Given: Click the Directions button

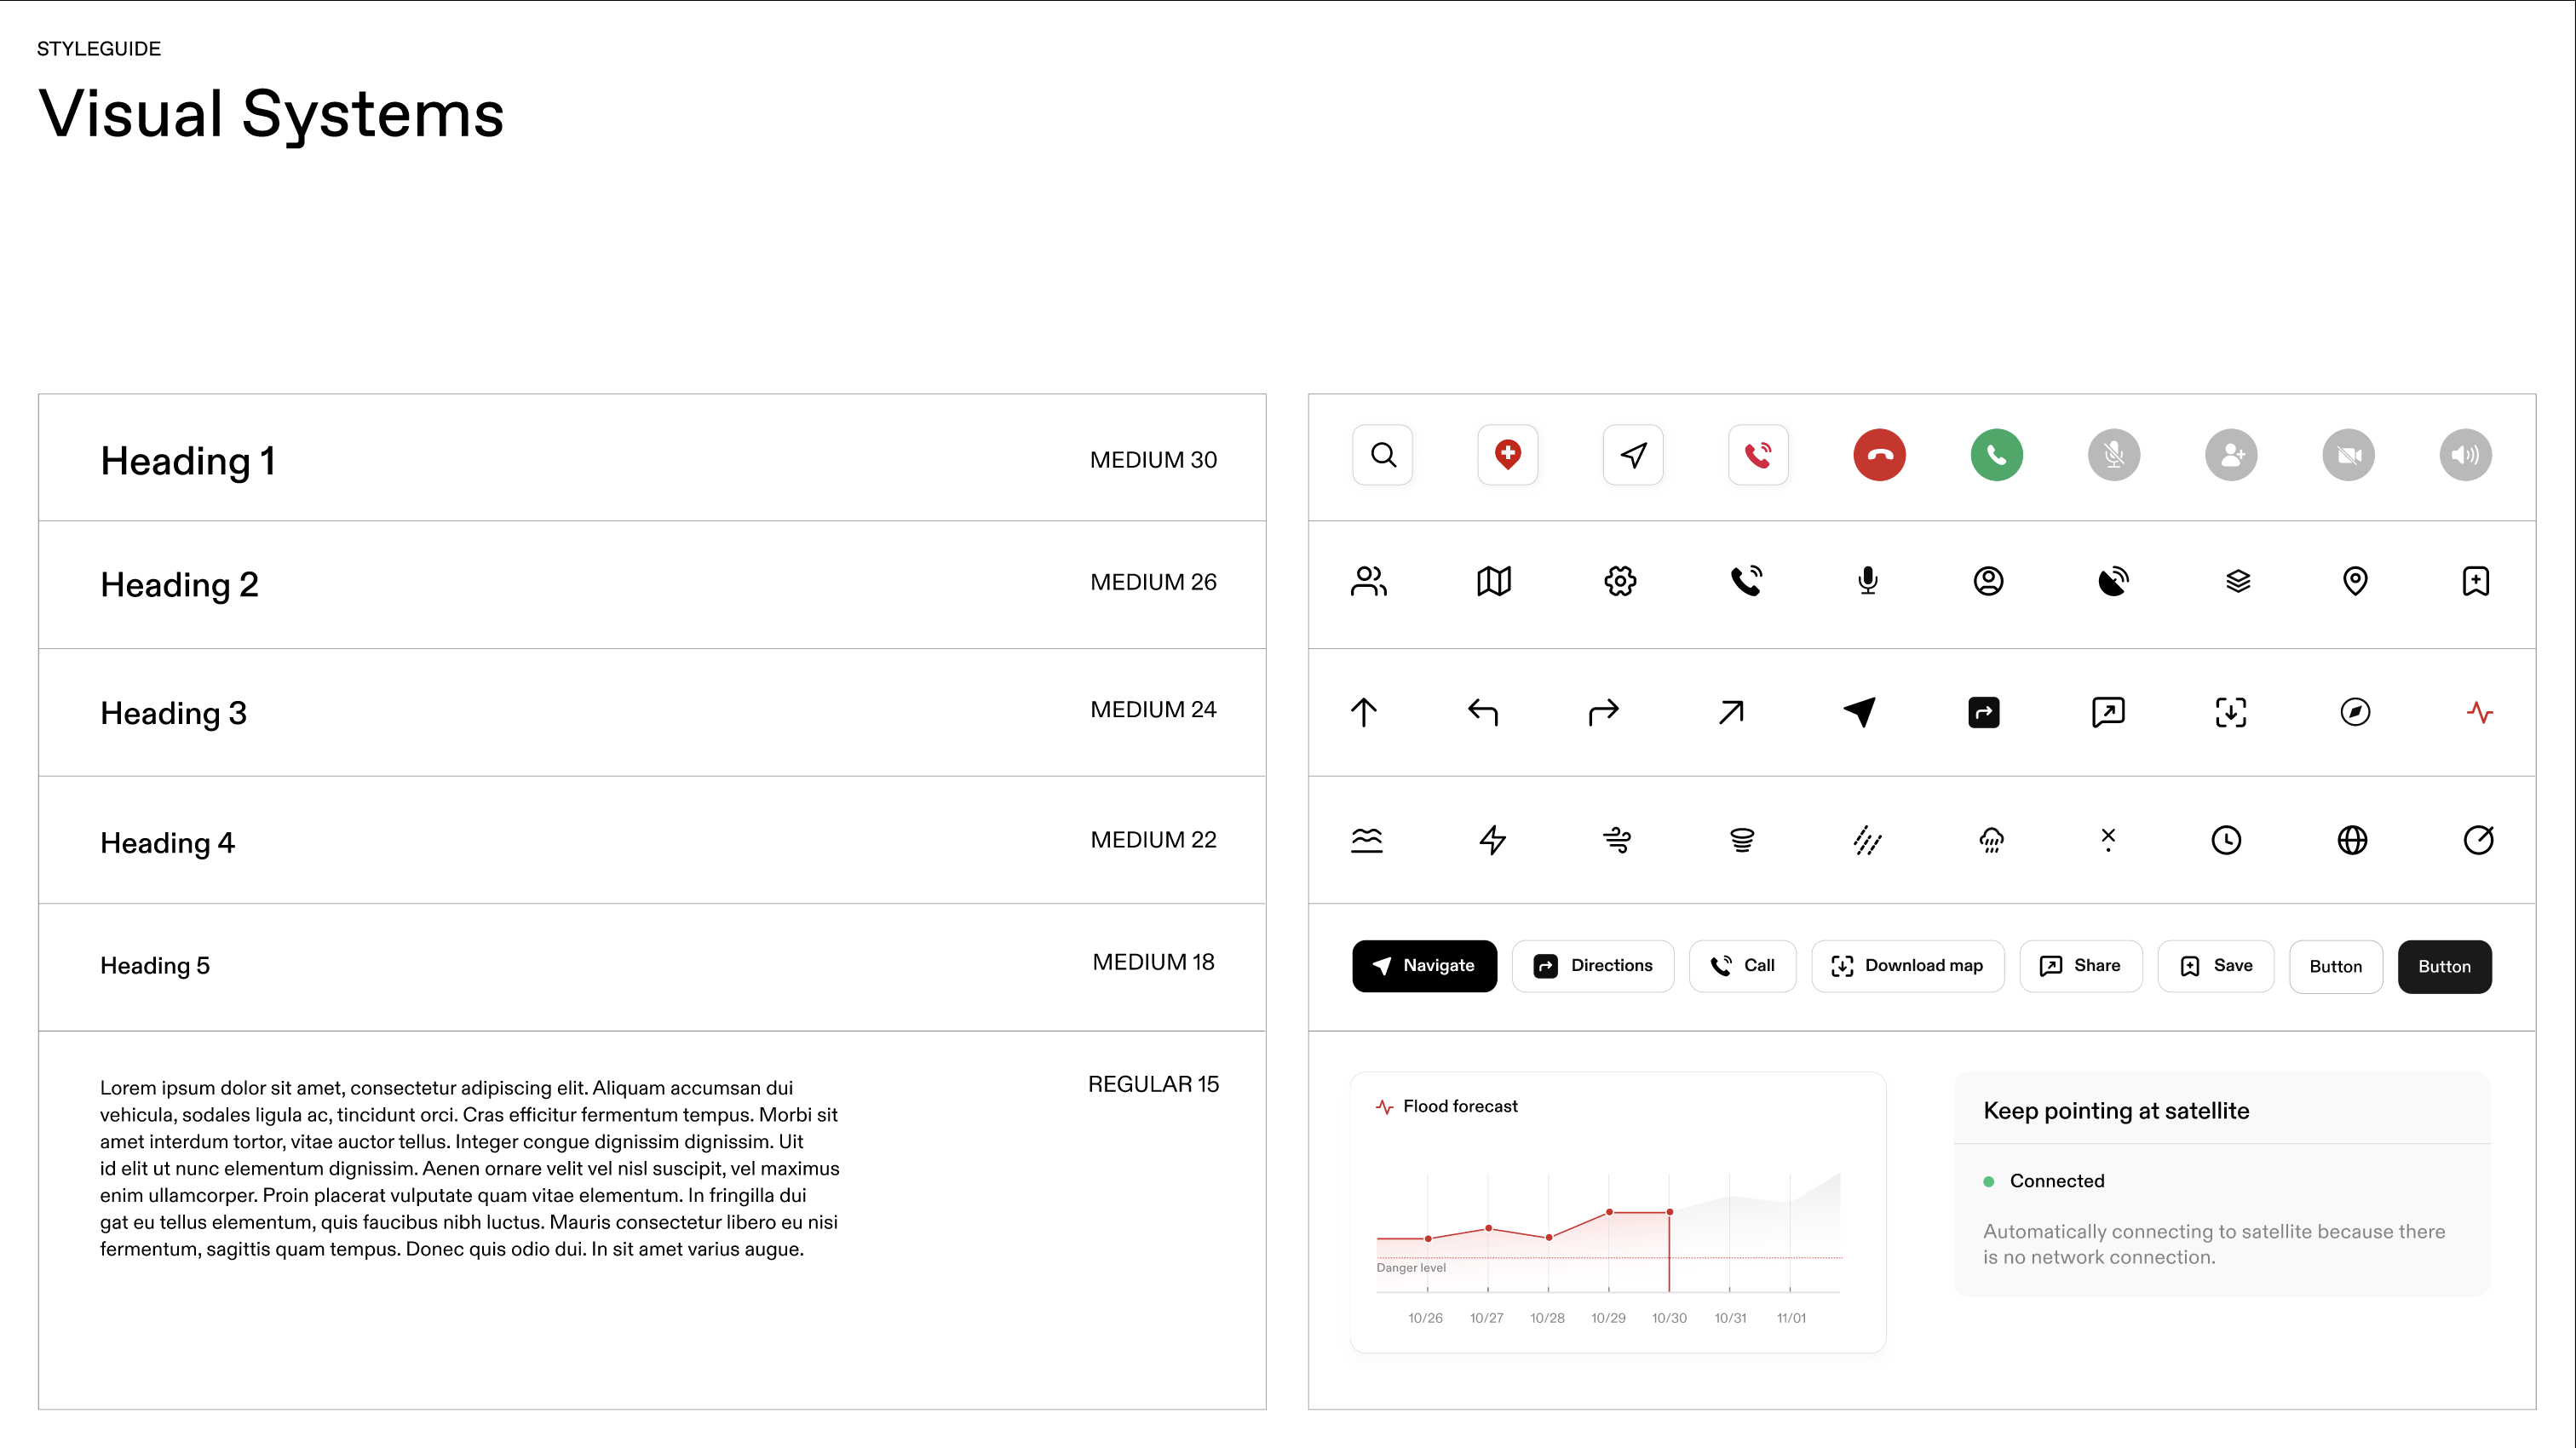Looking at the screenshot, I should pos(1592,966).
